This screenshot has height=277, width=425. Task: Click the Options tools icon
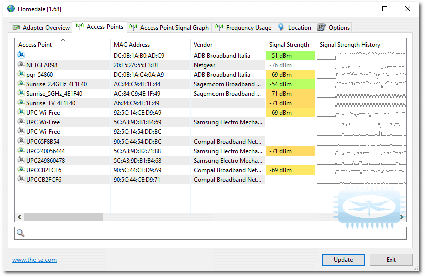pos(322,27)
